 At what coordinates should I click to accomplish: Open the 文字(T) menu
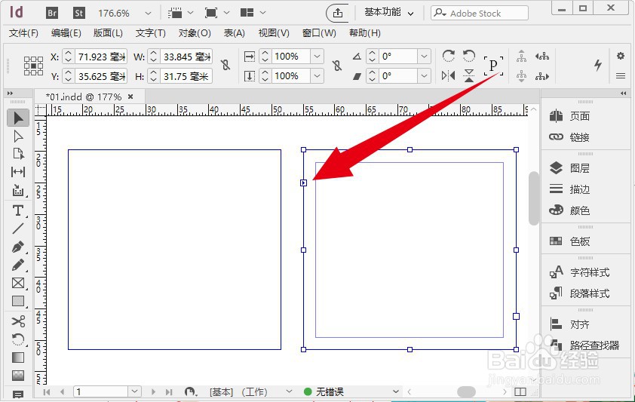coord(150,33)
